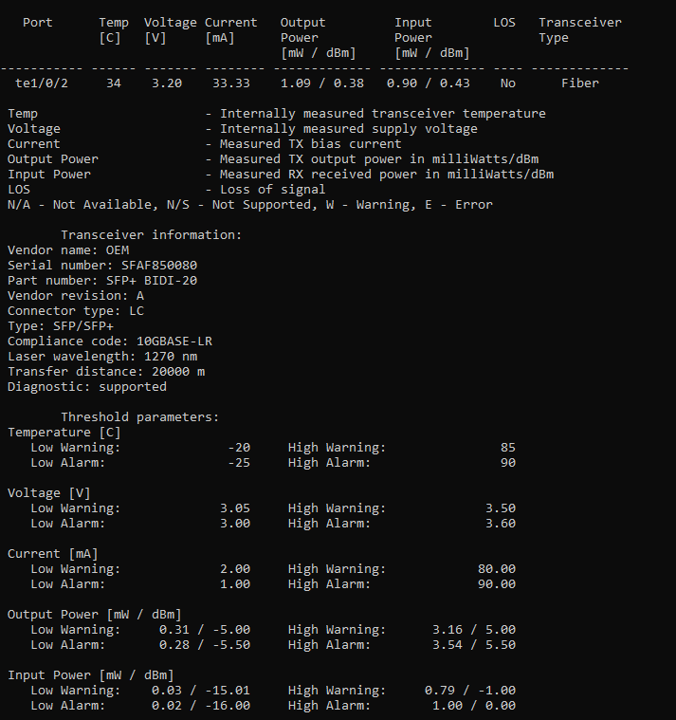Click current high alarm value 90.00
676x720 pixels.
coord(497,583)
